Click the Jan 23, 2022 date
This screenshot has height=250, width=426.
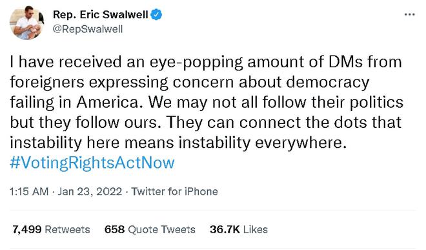(90, 191)
